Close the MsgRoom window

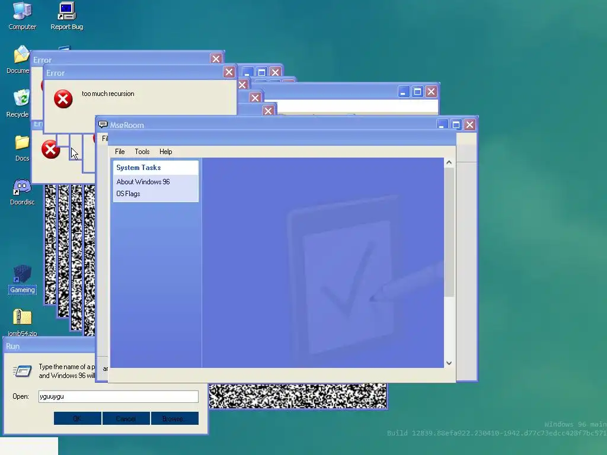coord(469,124)
